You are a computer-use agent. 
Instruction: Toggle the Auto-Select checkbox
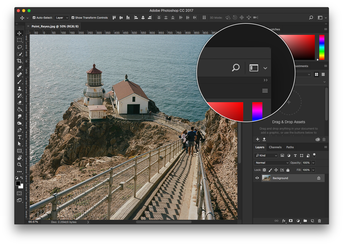tap(34, 18)
